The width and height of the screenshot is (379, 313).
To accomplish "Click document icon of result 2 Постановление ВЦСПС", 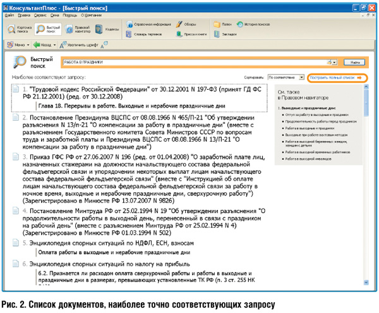I will [x=16, y=118].
